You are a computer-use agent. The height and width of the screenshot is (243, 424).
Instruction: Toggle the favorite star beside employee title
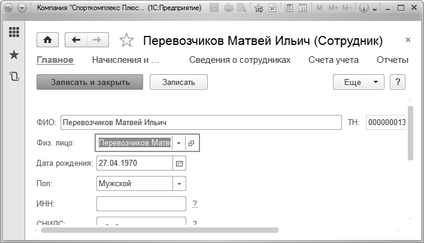(126, 40)
